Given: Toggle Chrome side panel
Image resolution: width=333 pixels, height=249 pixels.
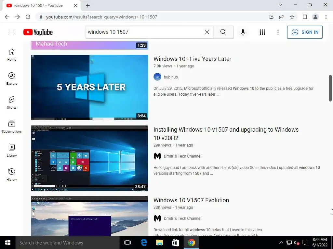Looking at the screenshot, I should click(x=305, y=17).
